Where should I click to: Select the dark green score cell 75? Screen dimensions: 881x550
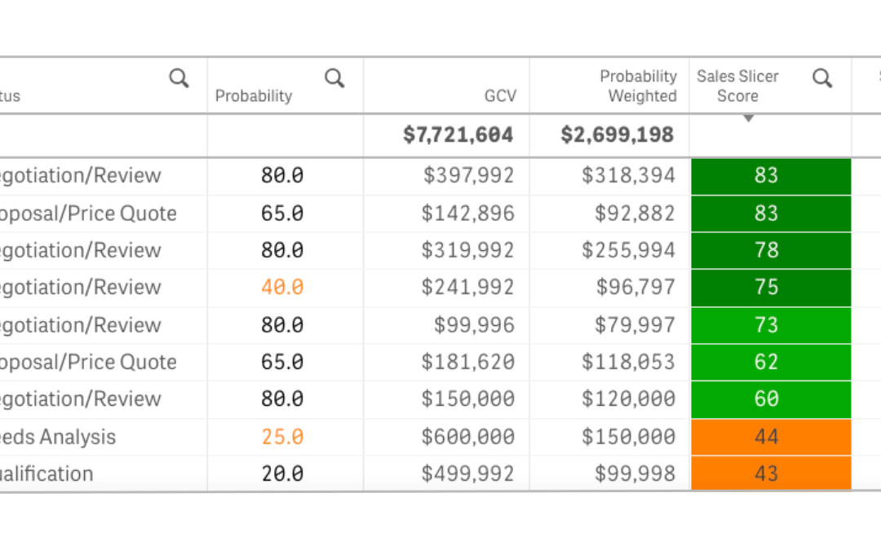point(766,288)
